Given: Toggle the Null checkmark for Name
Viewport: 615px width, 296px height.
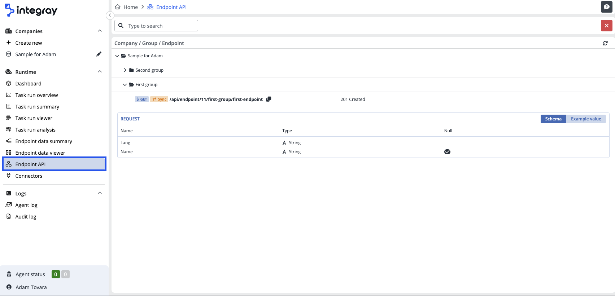Looking at the screenshot, I should pos(447,152).
